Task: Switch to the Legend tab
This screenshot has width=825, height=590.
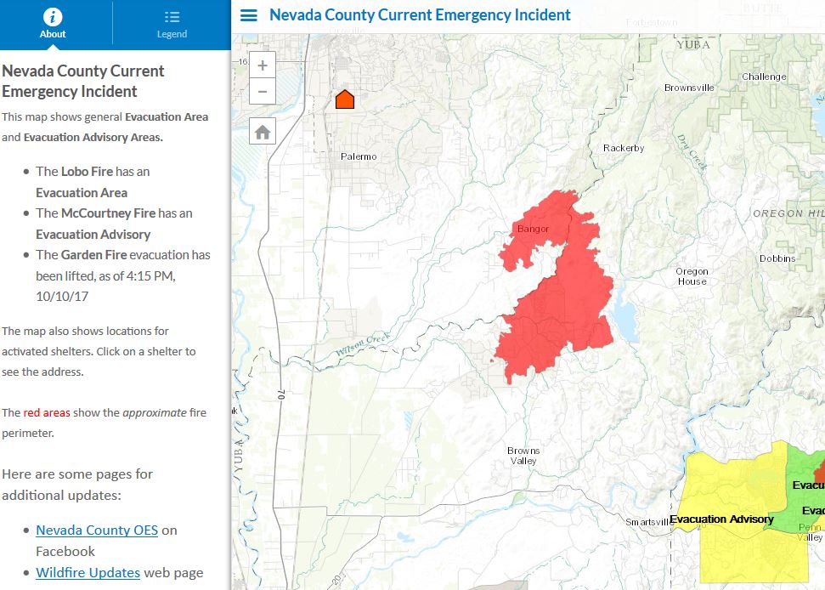Action: pyautogui.click(x=172, y=23)
